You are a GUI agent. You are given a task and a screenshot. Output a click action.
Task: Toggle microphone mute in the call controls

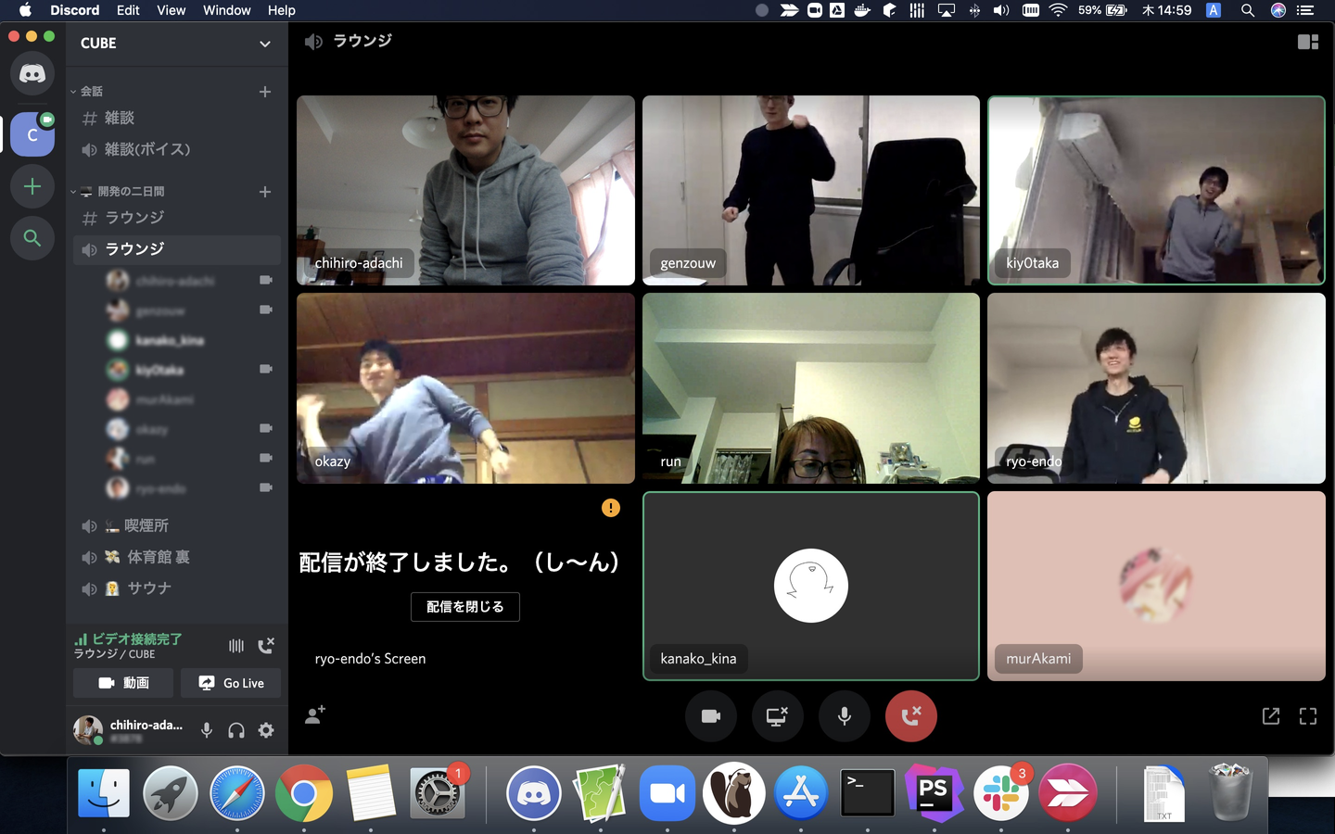[x=844, y=715]
